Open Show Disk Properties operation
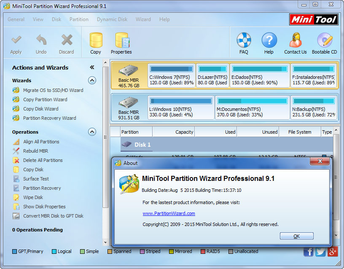 pos(44,207)
